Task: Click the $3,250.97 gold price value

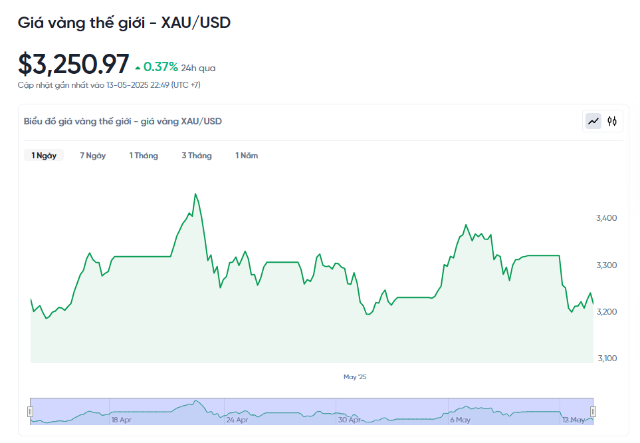Action: coord(74,65)
